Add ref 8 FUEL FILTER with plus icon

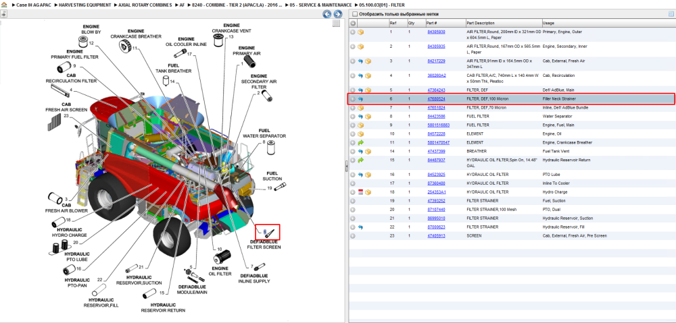pyautogui.click(x=353, y=116)
